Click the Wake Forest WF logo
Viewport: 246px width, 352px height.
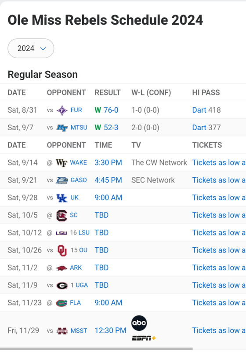click(61, 163)
